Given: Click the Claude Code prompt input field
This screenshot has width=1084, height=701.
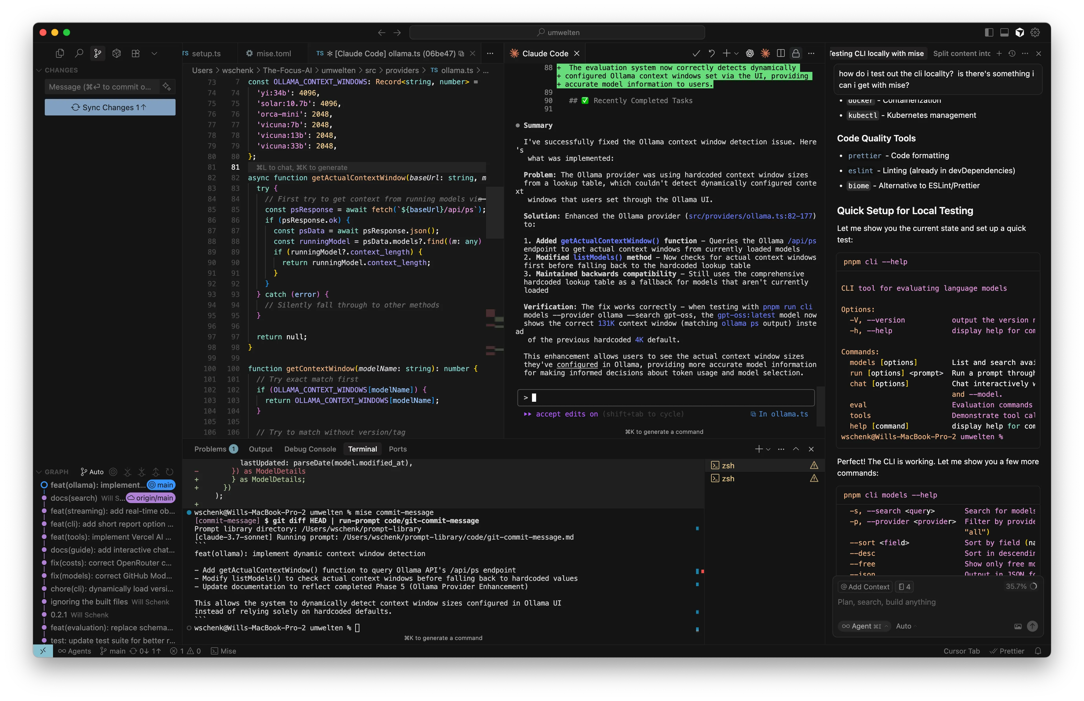Looking at the screenshot, I should (x=666, y=397).
